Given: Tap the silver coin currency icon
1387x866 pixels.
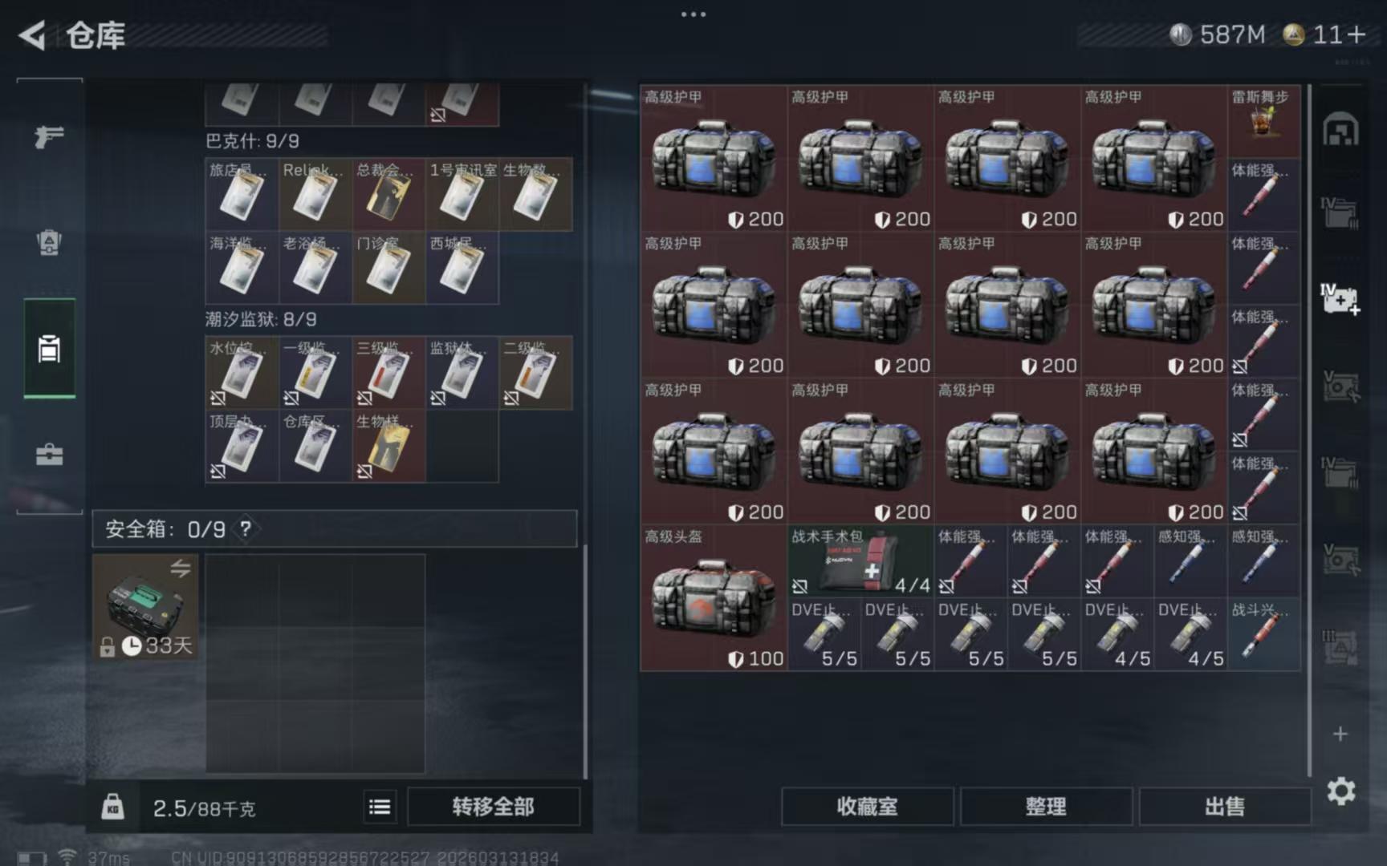Looking at the screenshot, I should coord(1180,34).
